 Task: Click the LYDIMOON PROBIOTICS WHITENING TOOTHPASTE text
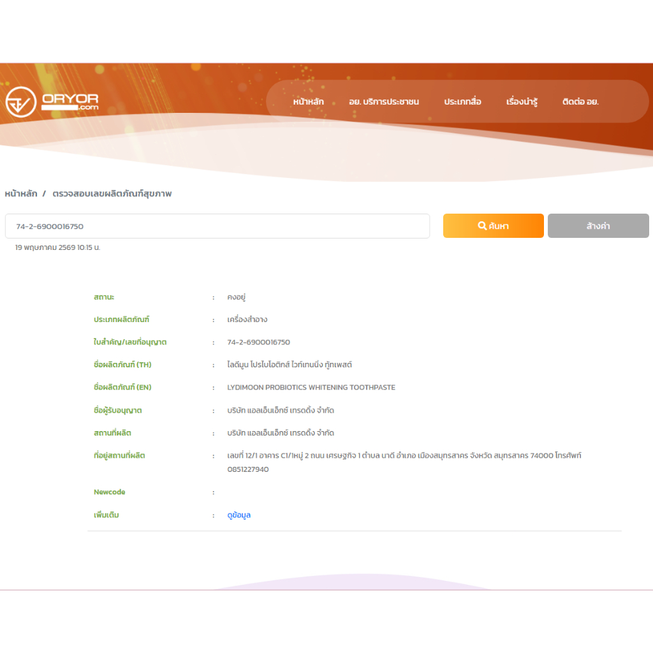click(x=311, y=387)
